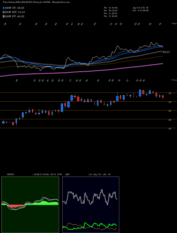Click the ADX 14 day parameter values
This screenshot has width=177, height=233.
[x=99, y=174]
